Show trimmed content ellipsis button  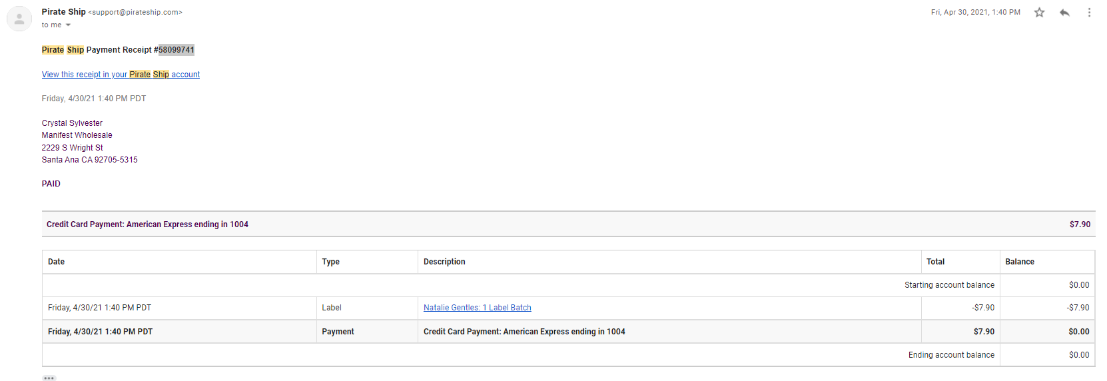(49, 378)
